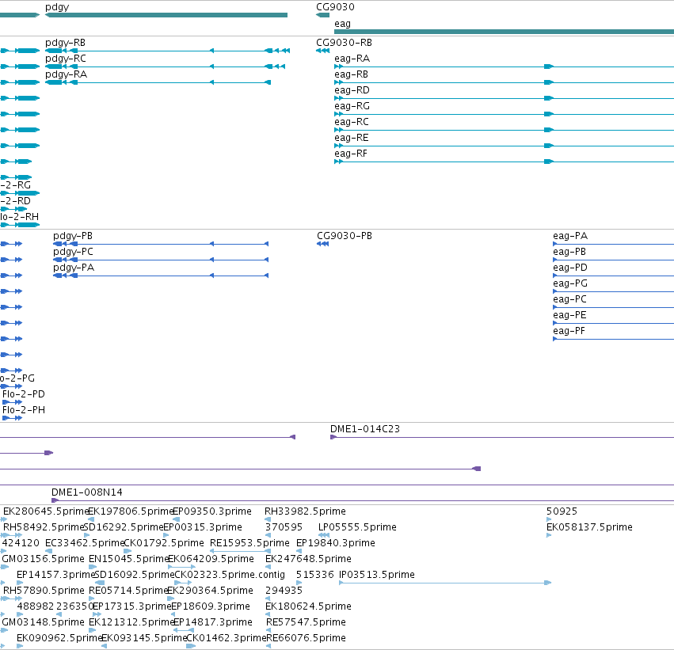This screenshot has height=650, width=674.
Task: Select the eag-RB transcript label
Action: 351,74
